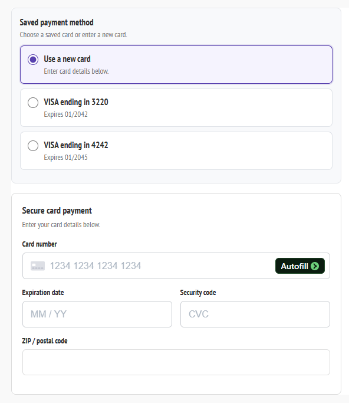
Task: Click the "Expiration date" field label
Action: (43, 293)
